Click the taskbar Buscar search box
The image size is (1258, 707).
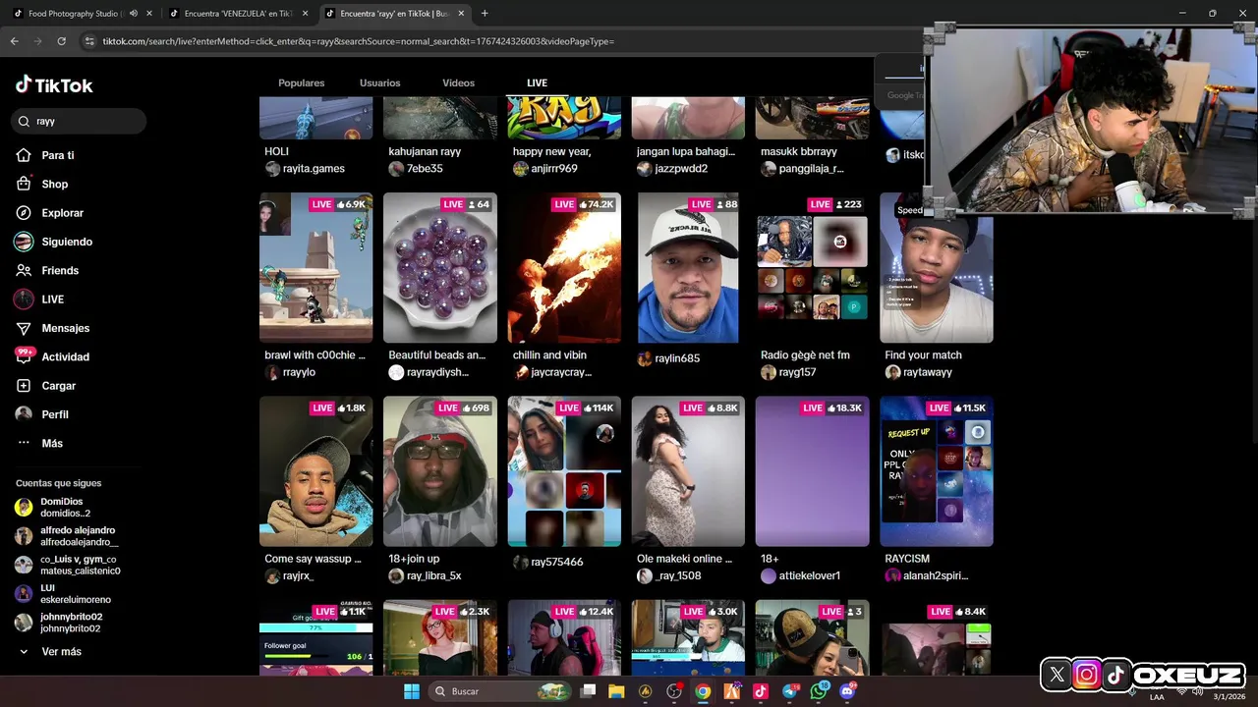pyautogui.click(x=501, y=691)
